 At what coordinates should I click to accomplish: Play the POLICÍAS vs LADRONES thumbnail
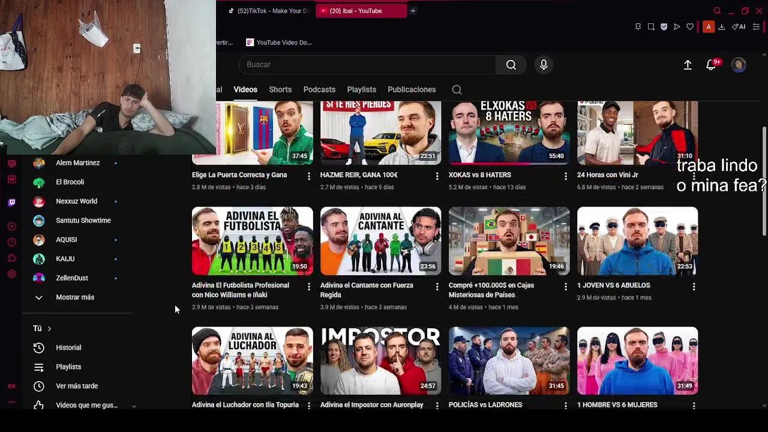(x=509, y=361)
